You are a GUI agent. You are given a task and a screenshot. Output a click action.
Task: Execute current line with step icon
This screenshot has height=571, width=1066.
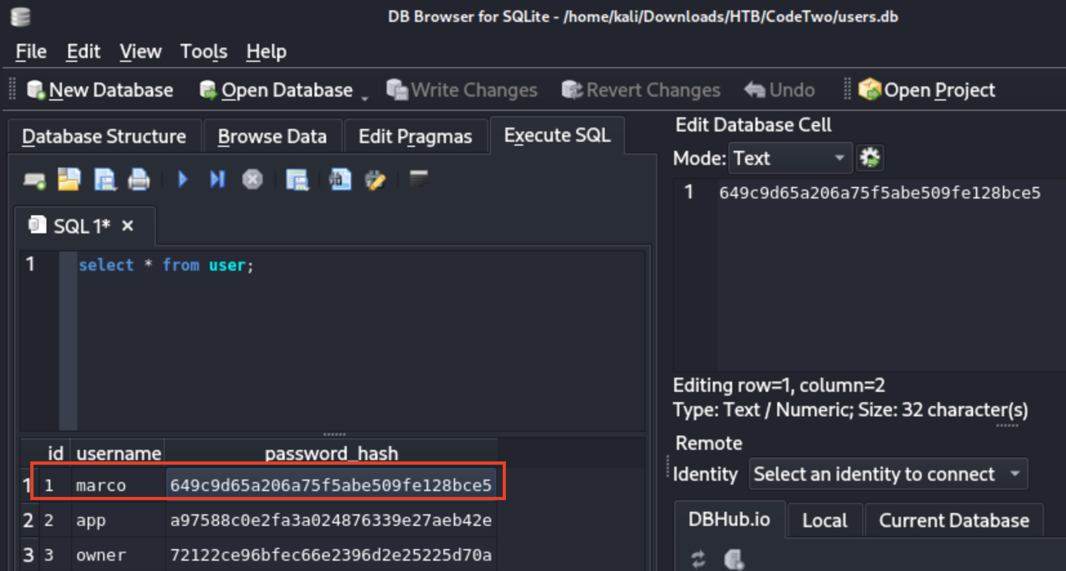(x=217, y=180)
